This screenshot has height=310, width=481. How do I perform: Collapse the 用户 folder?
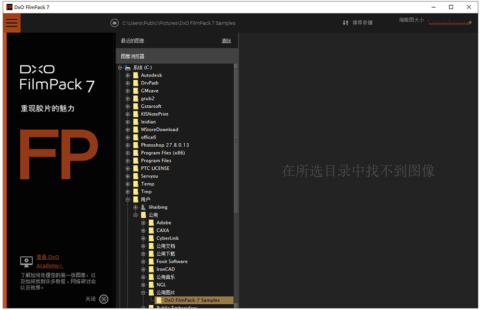128,199
